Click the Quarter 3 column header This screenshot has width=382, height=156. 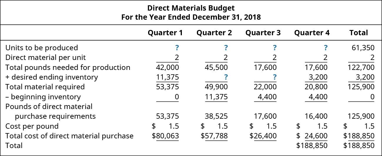tap(263, 33)
